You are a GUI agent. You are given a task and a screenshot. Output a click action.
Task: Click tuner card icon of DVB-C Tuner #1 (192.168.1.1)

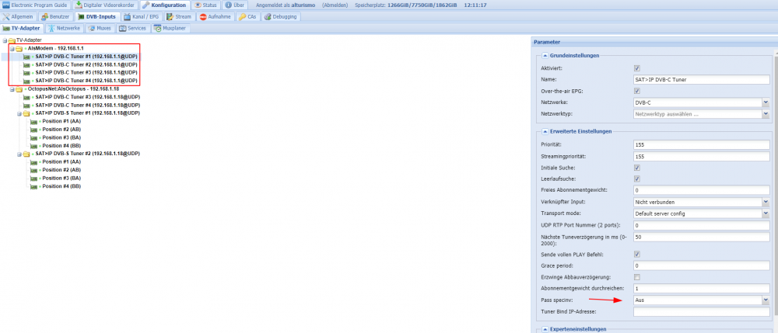click(26, 57)
